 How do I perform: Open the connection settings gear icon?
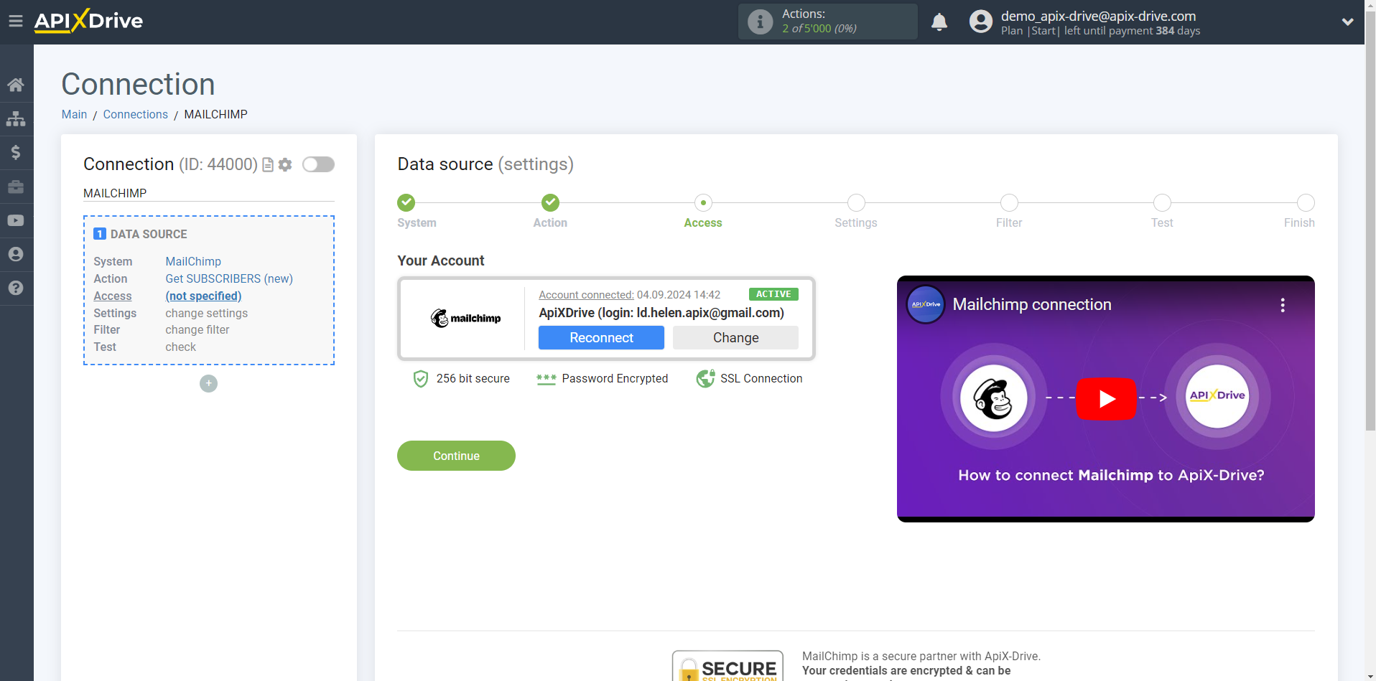tap(285, 165)
